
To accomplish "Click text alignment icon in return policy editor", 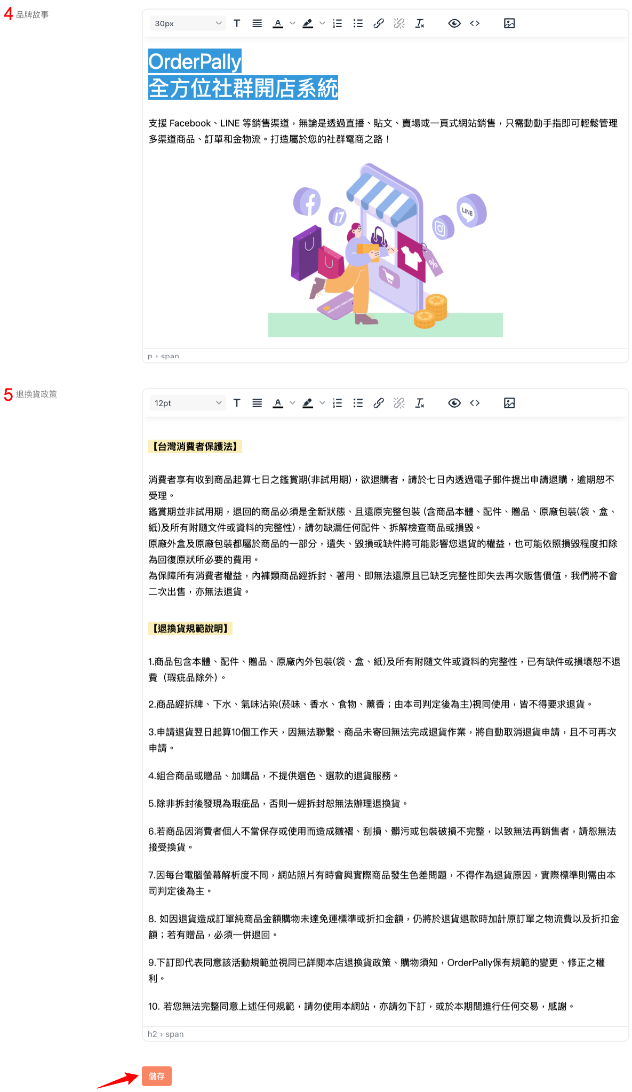I will click(x=257, y=403).
